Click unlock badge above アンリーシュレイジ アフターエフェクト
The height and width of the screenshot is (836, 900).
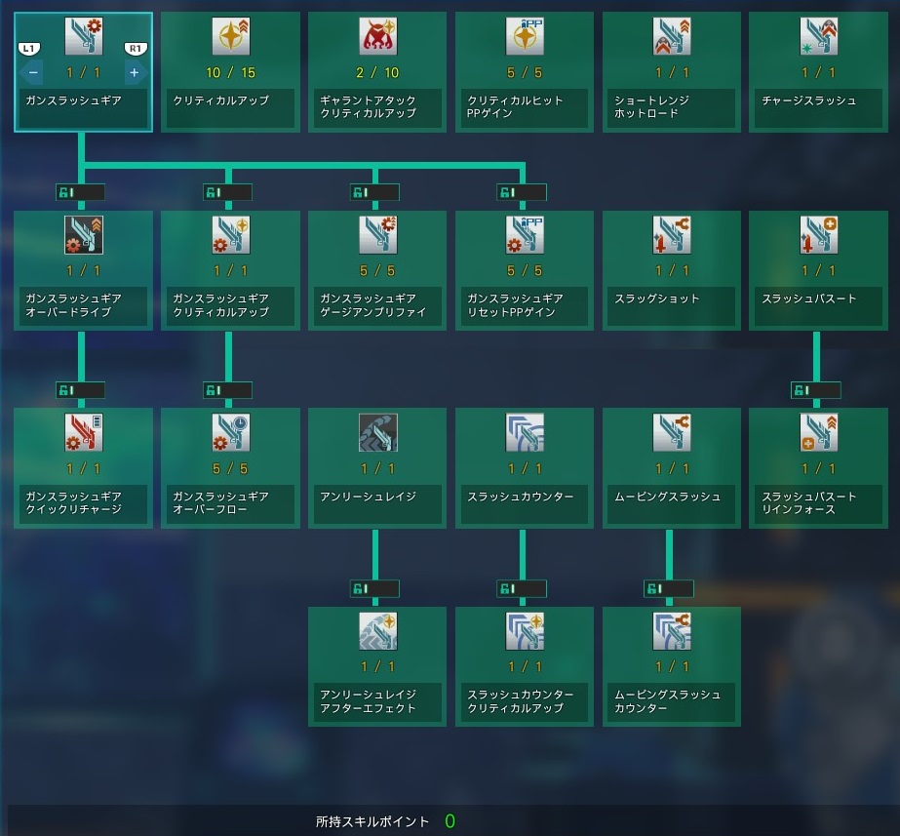(x=374, y=588)
